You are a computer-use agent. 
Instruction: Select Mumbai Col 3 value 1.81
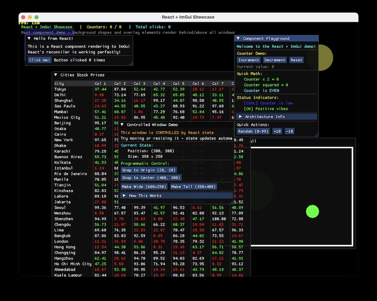[x=138, y=112]
